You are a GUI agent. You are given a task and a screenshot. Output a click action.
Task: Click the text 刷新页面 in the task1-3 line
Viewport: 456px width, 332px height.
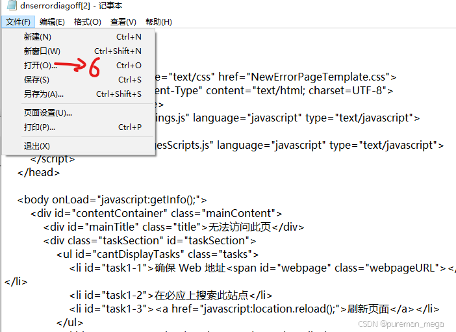click(368, 309)
